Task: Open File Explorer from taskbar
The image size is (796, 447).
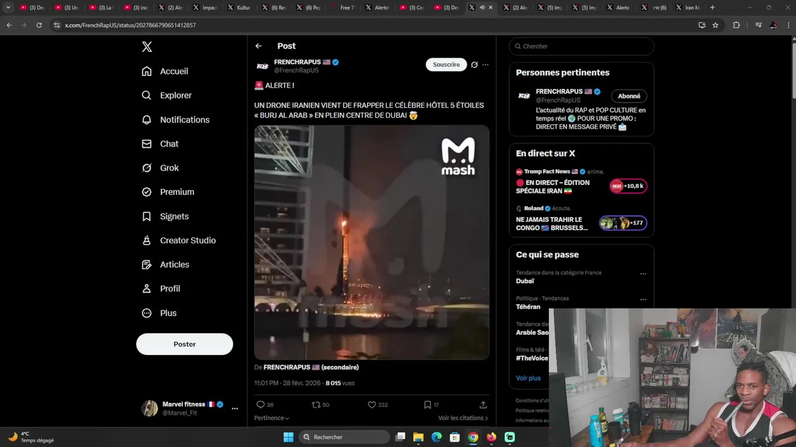Action: tap(419, 437)
